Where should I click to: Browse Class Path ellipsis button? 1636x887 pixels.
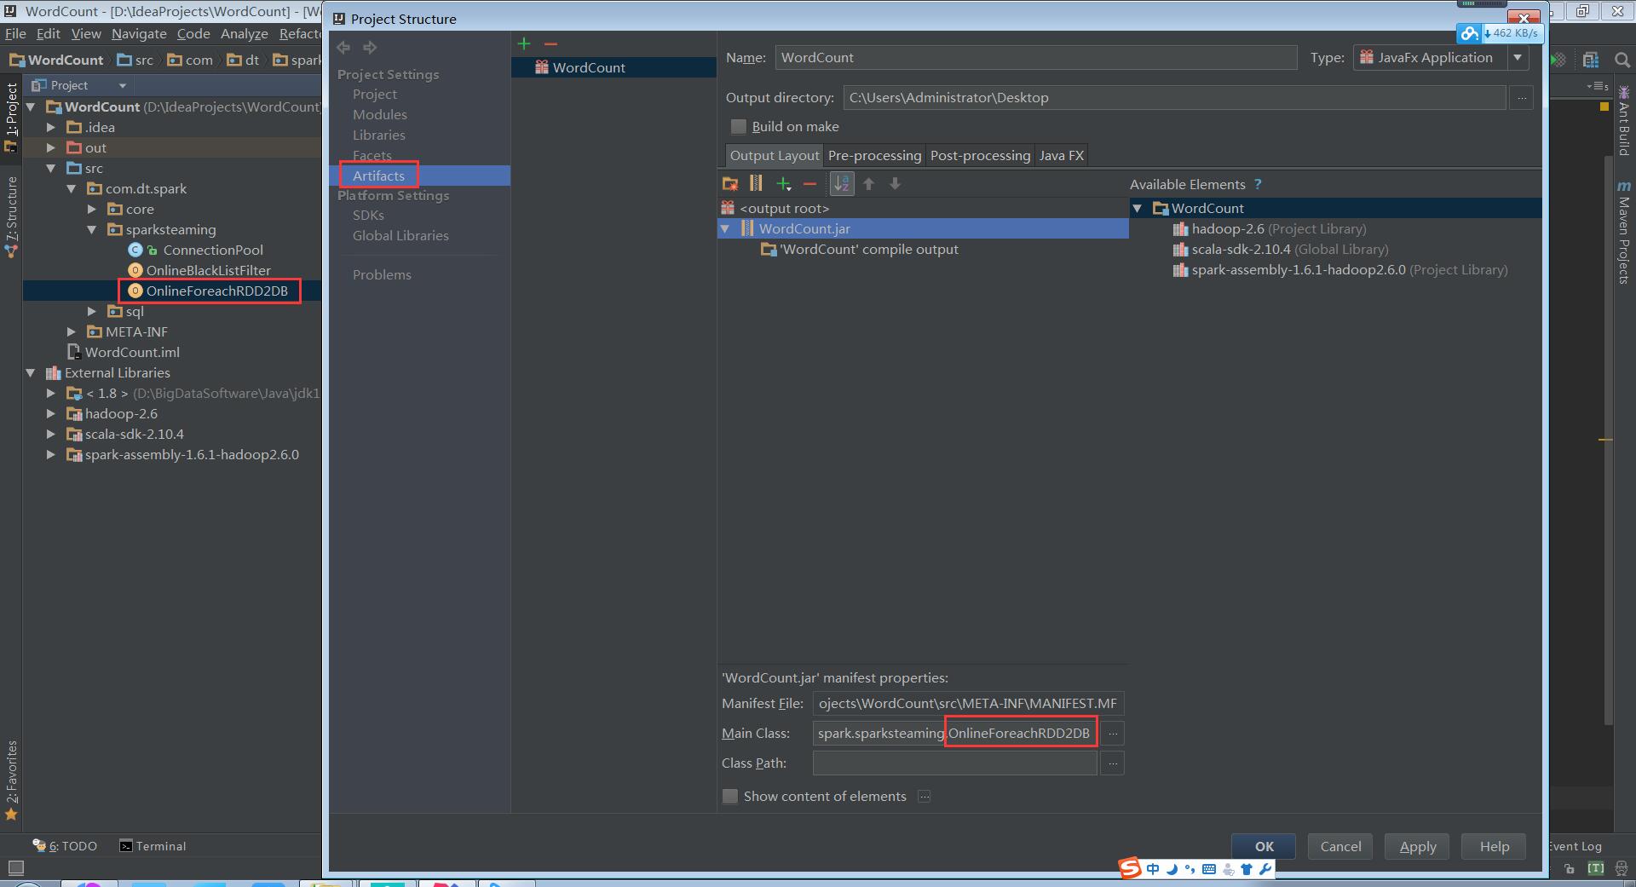1112,763
